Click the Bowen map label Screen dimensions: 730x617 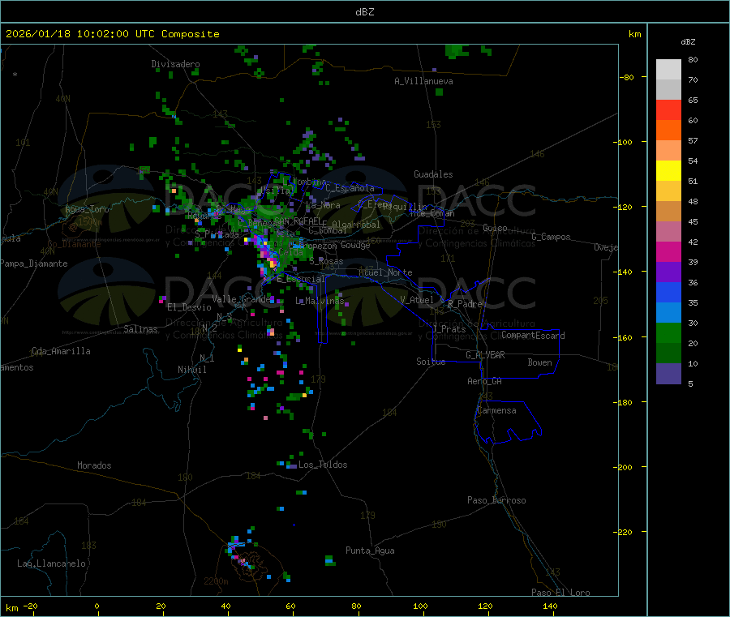(x=540, y=362)
